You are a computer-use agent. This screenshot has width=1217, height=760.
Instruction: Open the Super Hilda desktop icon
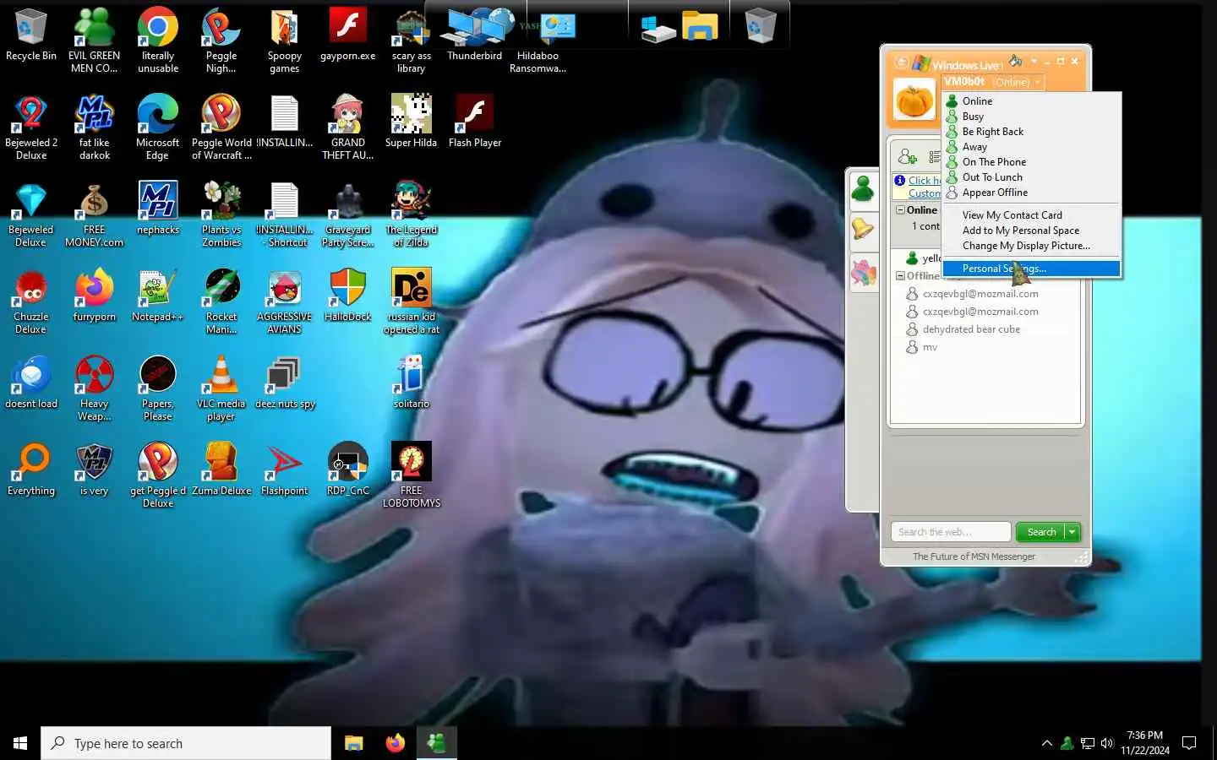click(411, 122)
